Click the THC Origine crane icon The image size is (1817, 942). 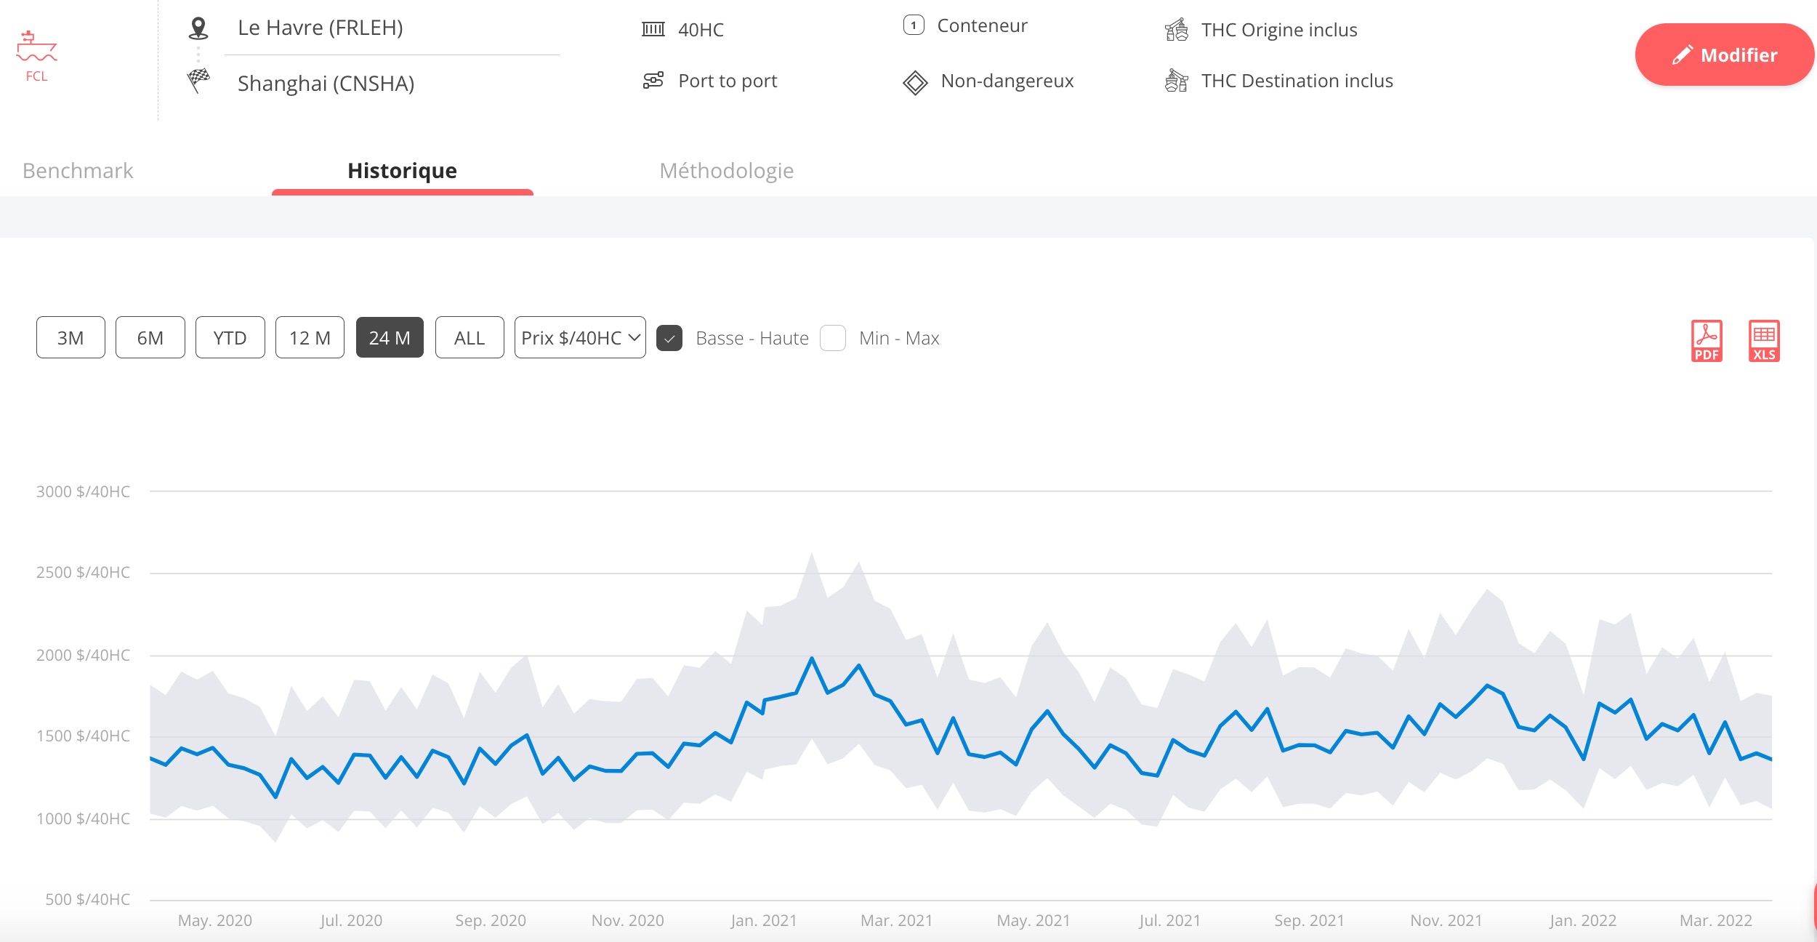[1177, 29]
